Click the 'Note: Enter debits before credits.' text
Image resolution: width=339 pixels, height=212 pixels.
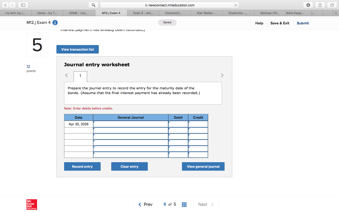[x=88, y=108]
